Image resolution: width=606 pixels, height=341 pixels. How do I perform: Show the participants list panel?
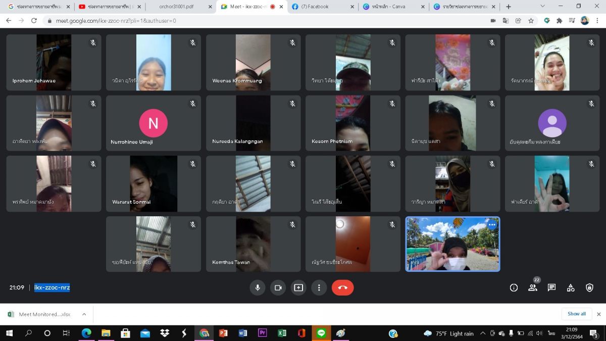point(532,287)
